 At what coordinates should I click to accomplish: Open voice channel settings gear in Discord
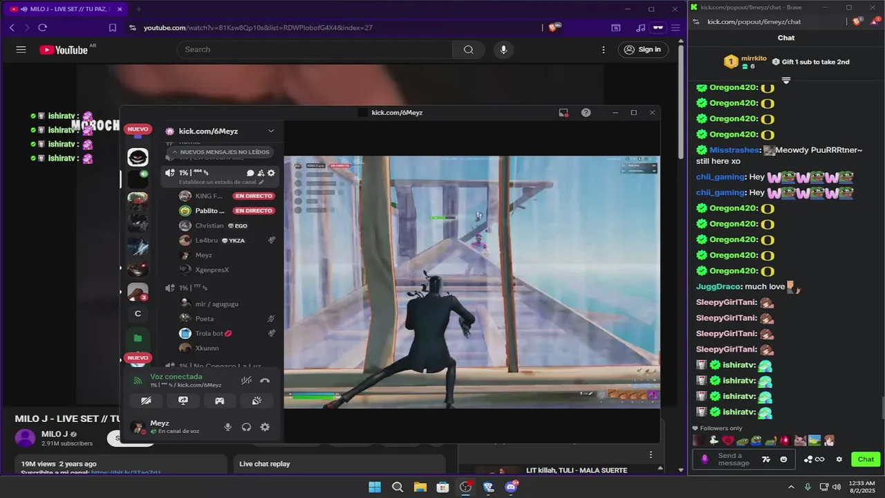271,173
